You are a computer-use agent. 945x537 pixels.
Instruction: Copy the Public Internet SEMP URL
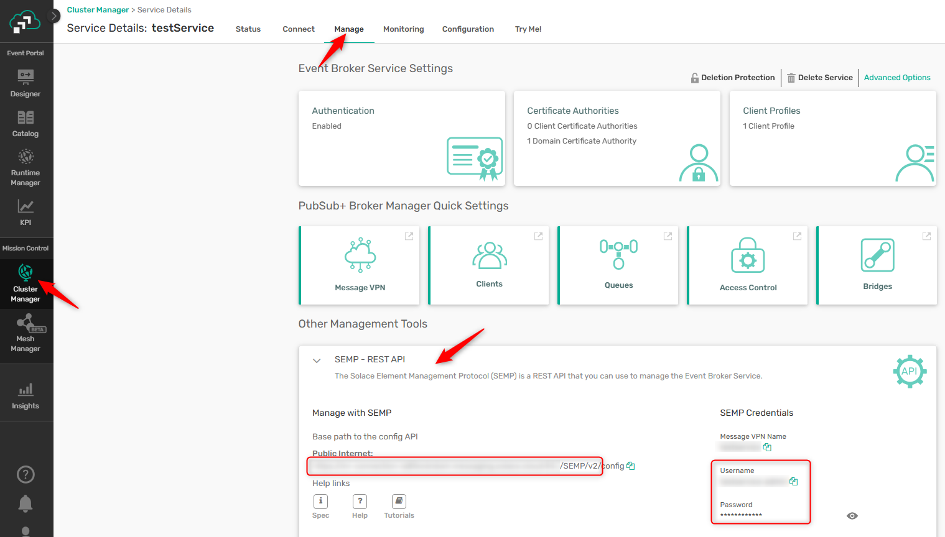(x=630, y=466)
